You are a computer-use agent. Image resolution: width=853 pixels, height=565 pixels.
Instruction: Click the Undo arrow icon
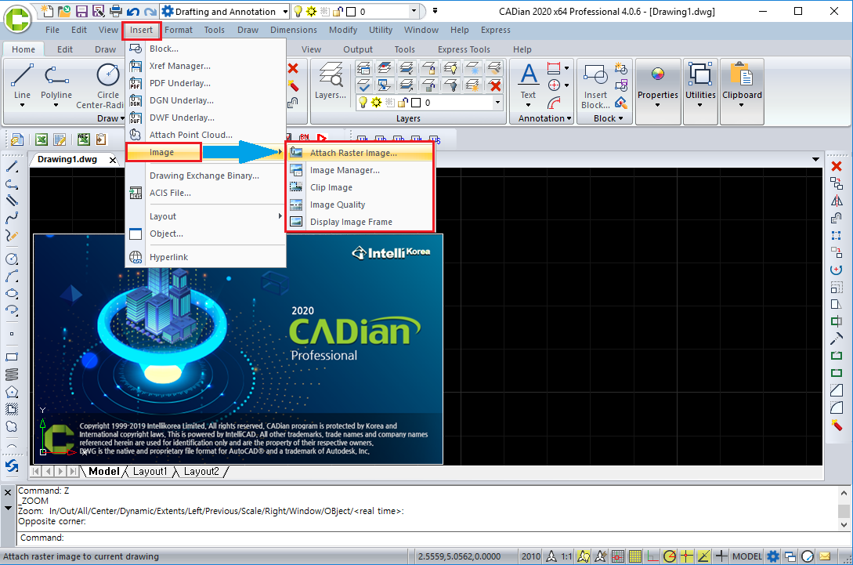[132, 12]
